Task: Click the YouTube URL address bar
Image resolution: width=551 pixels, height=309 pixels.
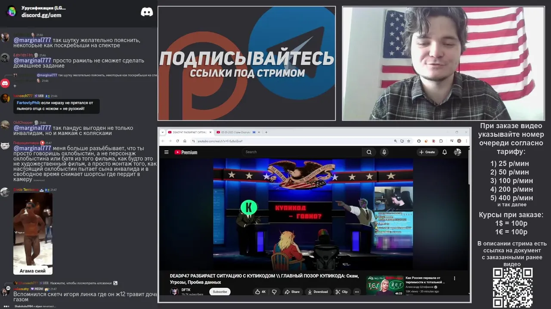Action: pos(293,141)
